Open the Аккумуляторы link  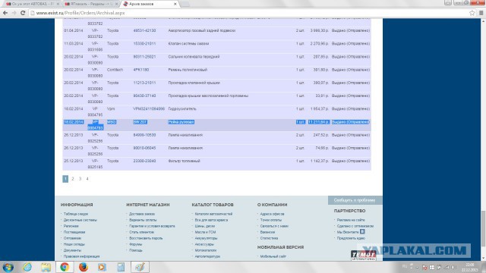(x=206, y=238)
